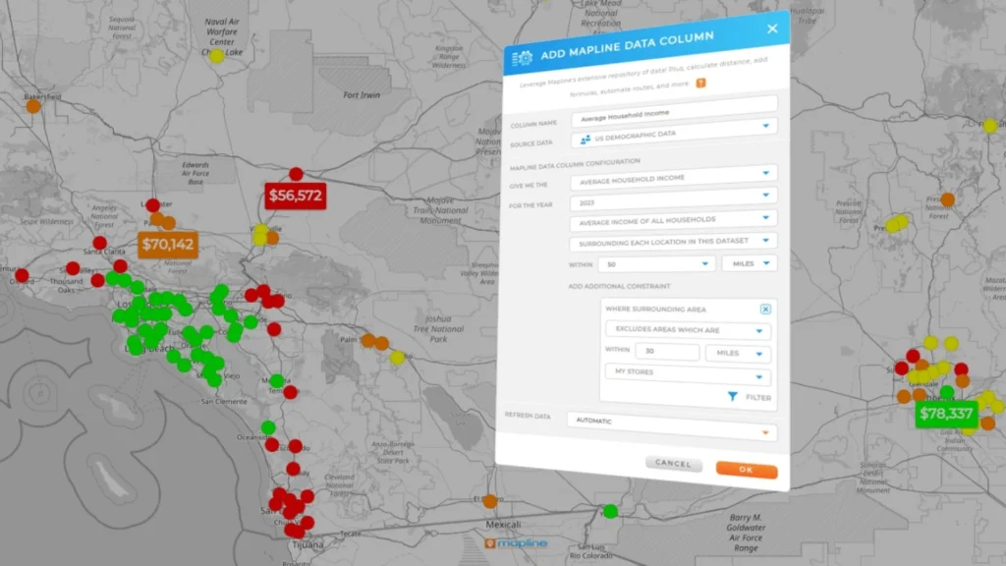1006x566 pixels.
Task: Click the blue Filter funnel icon
Action: (x=733, y=395)
